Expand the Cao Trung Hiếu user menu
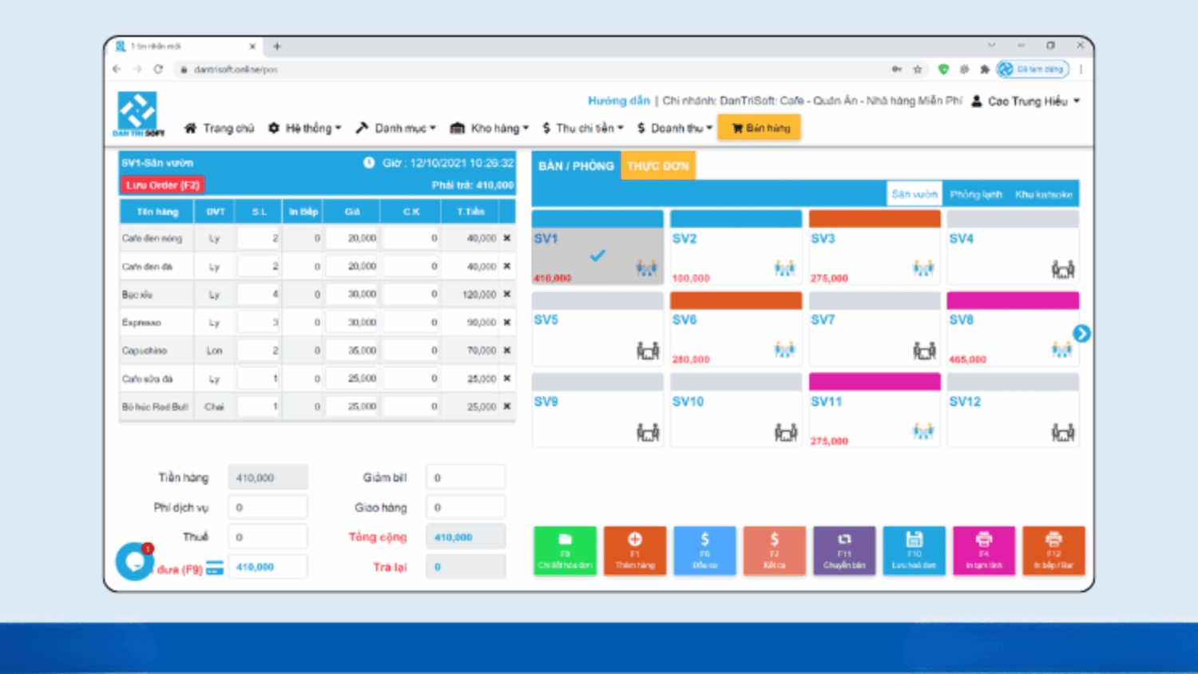Screen dimensions: 1198x674 (x=1027, y=101)
